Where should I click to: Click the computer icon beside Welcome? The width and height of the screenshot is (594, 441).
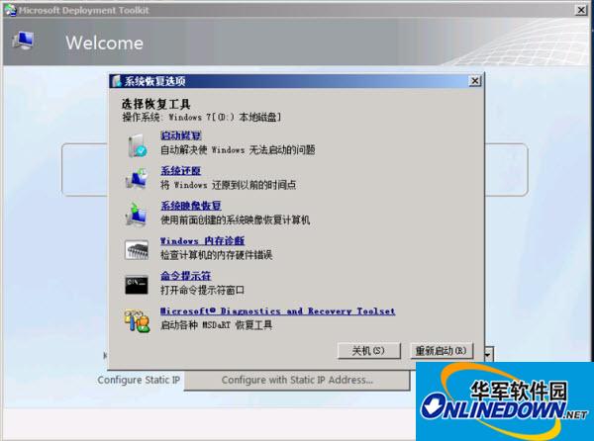(x=23, y=41)
